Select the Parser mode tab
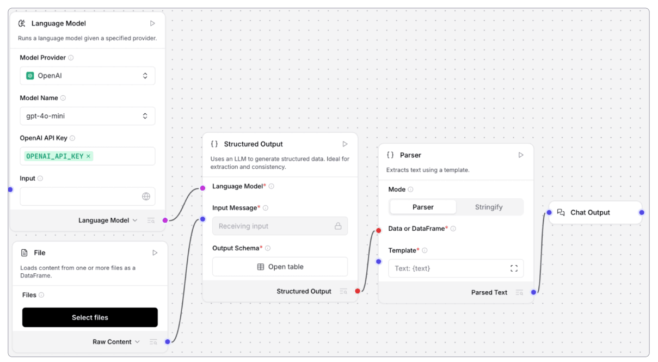This screenshot has height=362, width=658. pyautogui.click(x=423, y=207)
